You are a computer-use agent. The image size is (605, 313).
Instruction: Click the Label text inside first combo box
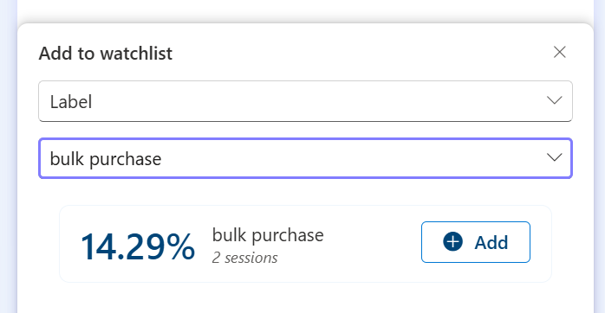71,102
